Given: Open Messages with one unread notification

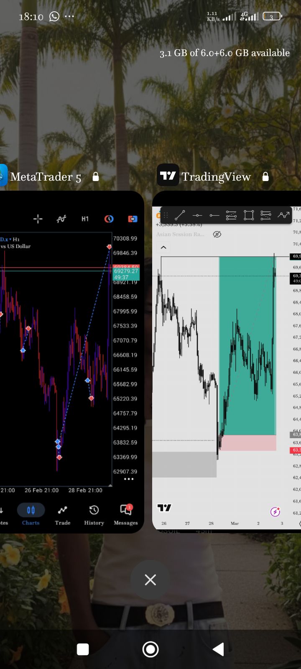Looking at the screenshot, I should point(125,514).
